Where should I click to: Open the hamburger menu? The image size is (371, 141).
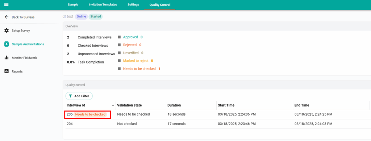coord(7,4)
